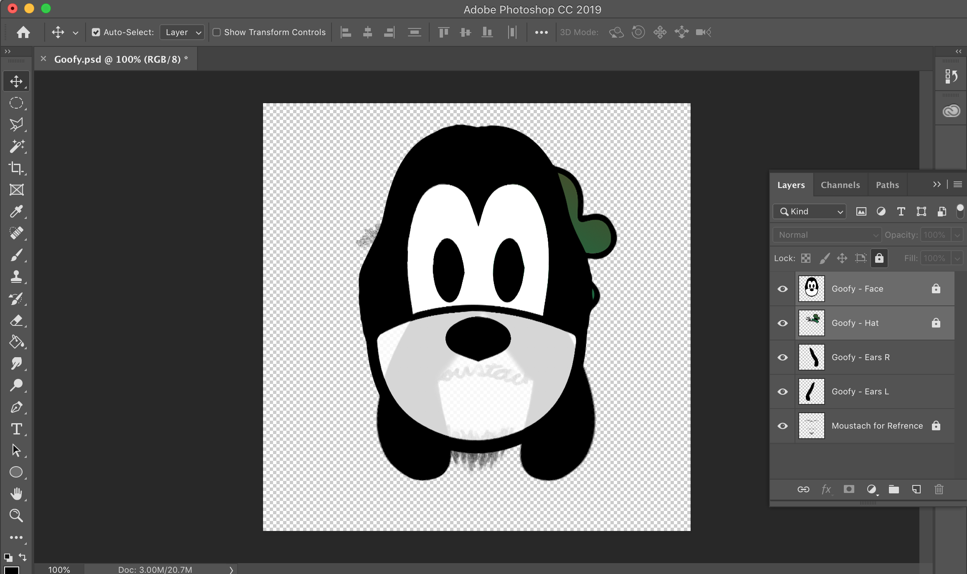This screenshot has width=967, height=574.
Task: Toggle the Auto-Select checkbox
Action: pyautogui.click(x=96, y=32)
